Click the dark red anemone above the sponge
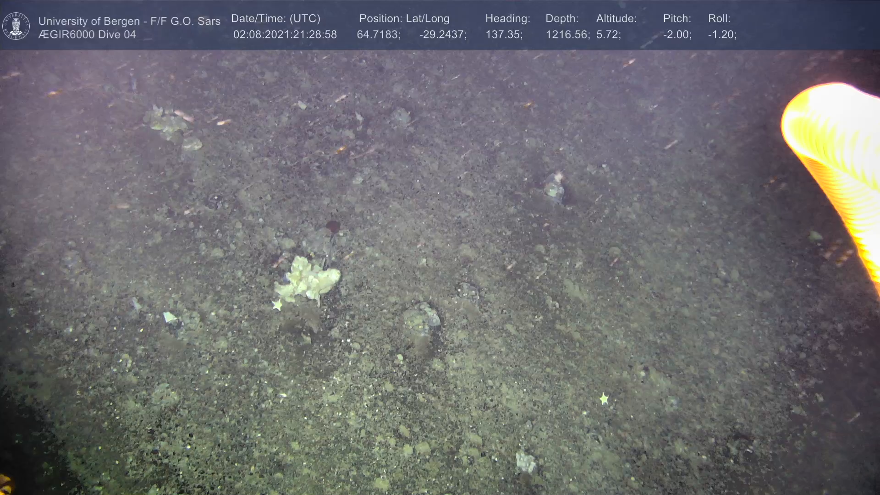880x495 pixels. pyautogui.click(x=333, y=226)
